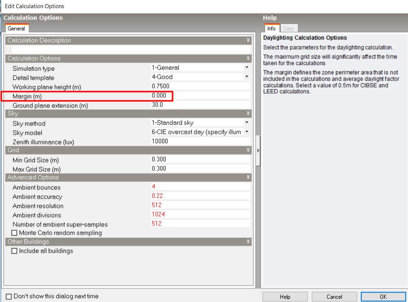Hide the Help panel using splitter arrow
The width and height of the screenshot is (408, 302).
[x=258, y=151]
